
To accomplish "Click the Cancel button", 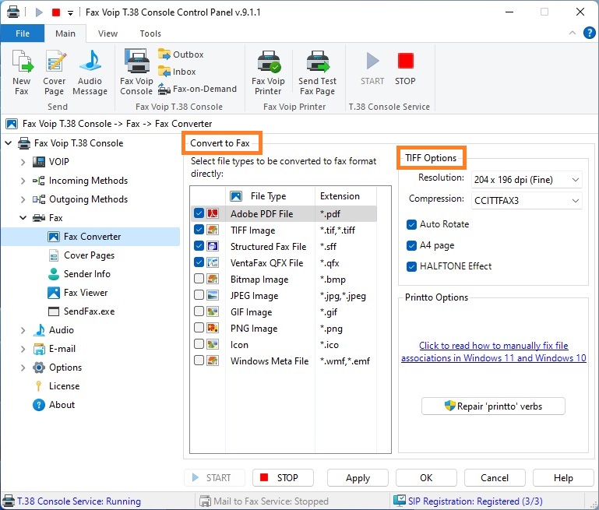I will 495,478.
